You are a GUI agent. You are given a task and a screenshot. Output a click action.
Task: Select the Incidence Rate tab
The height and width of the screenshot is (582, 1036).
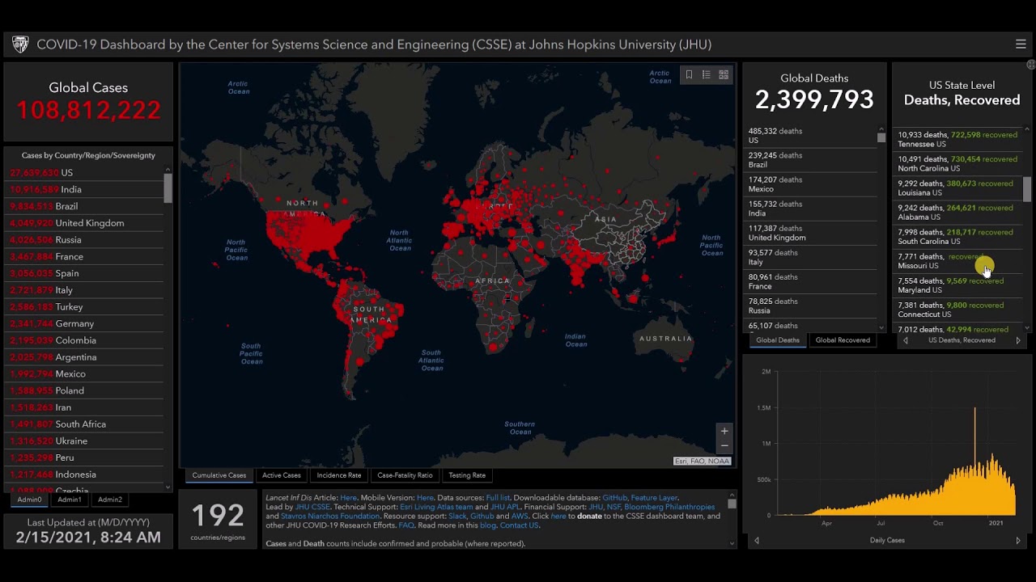pos(339,475)
